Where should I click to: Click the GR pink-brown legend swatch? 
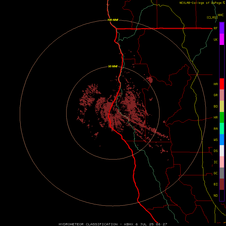click(x=222, y=95)
